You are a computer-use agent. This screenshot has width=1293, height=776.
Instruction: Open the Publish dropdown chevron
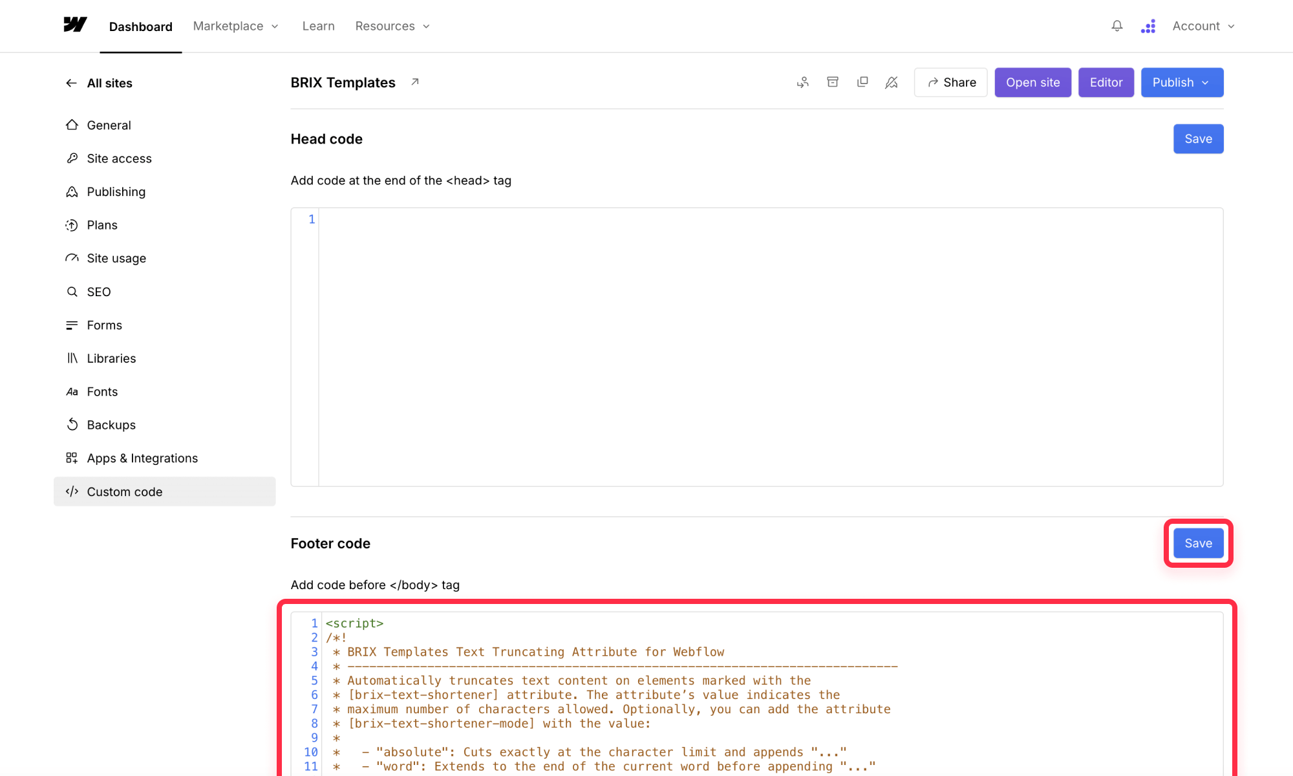point(1205,83)
